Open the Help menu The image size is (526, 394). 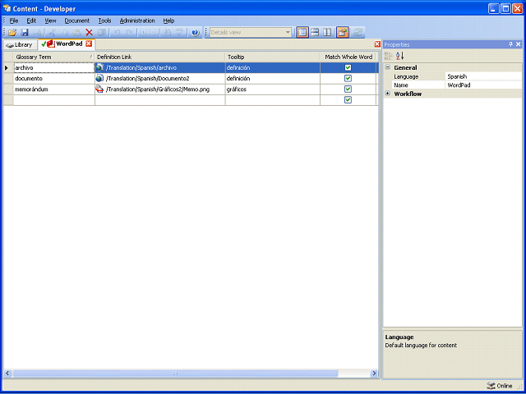[168, 21]
